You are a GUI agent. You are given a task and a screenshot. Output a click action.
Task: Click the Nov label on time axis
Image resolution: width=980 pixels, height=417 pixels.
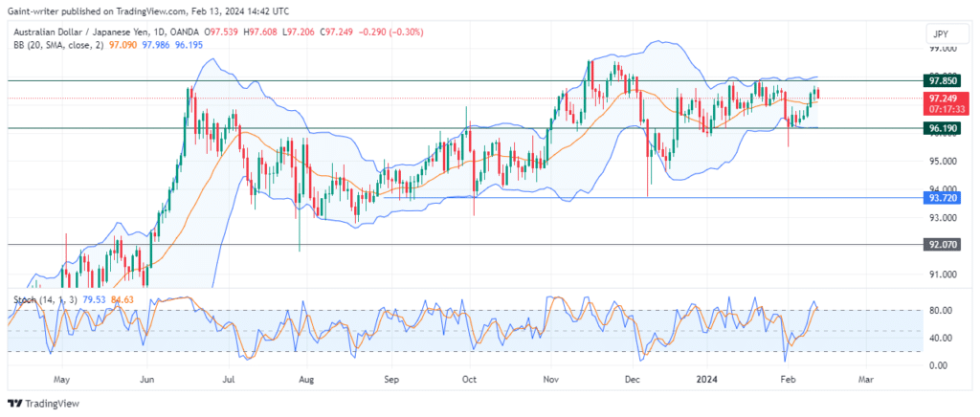click(550, 379)
